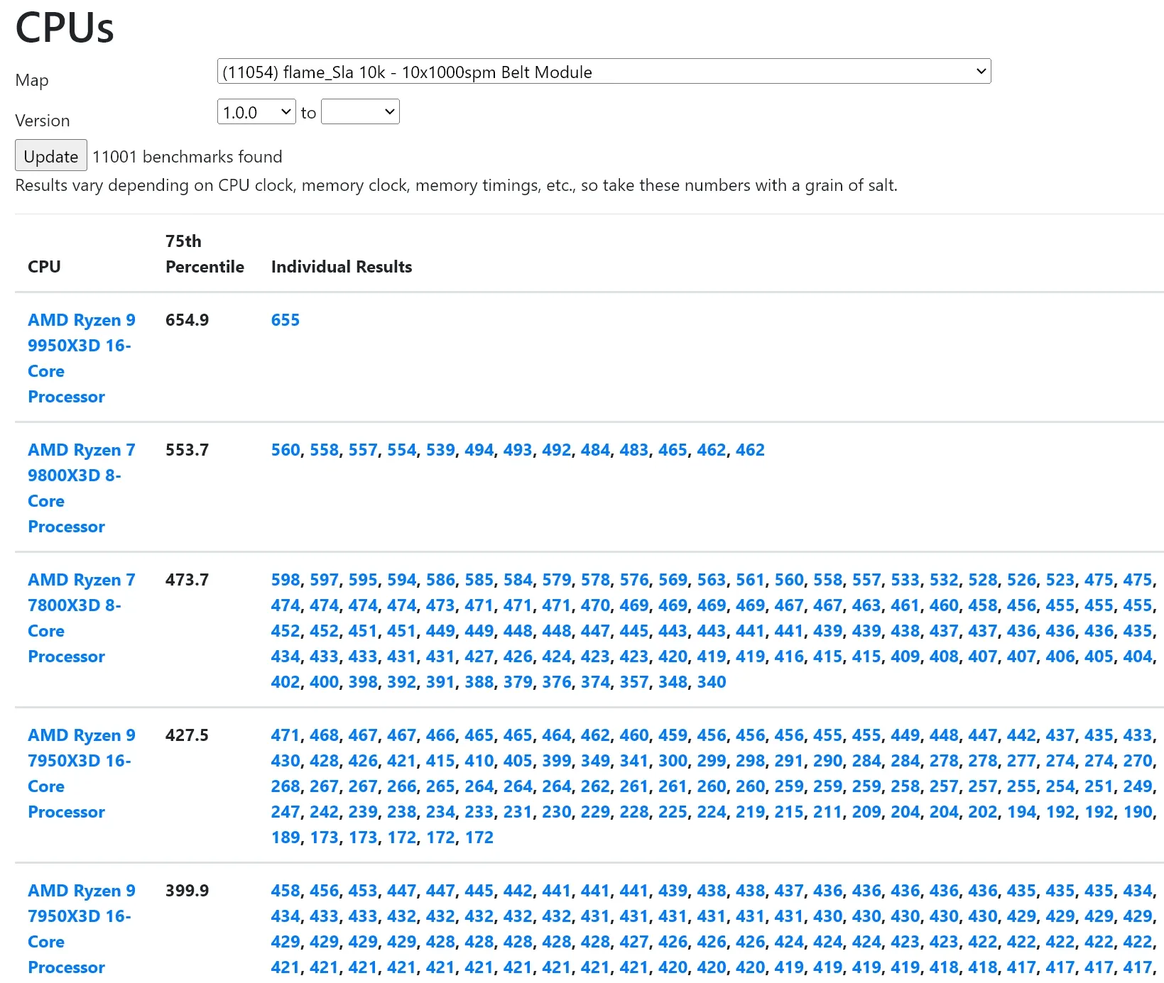
Task: Open the 402 result in the 7800X3D row
Action: pos(285,682)
